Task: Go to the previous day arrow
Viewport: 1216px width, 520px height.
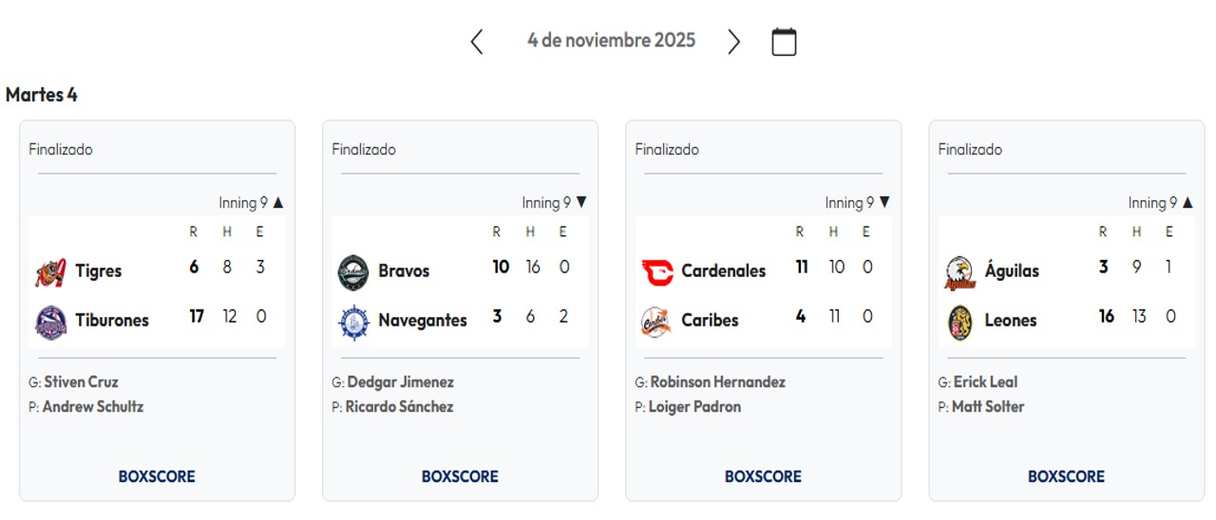Action: [477, 42]
